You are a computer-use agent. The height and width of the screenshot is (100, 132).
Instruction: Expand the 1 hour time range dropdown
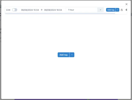[85, 10]
